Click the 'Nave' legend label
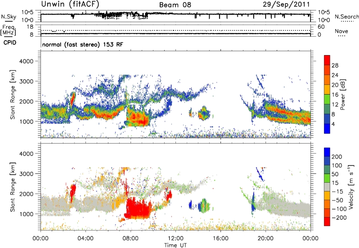Screen dimensions: 359x248 click(x=341, y=31)
